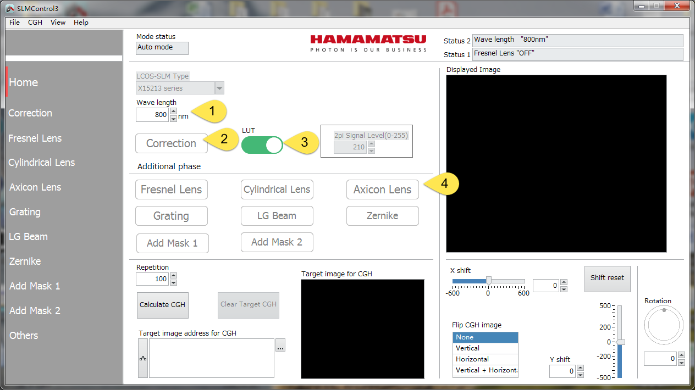Navigate to the Zernike page in the sidebar
The width and height of the screenshot is (695, 390).
click(x=24, y=261)
